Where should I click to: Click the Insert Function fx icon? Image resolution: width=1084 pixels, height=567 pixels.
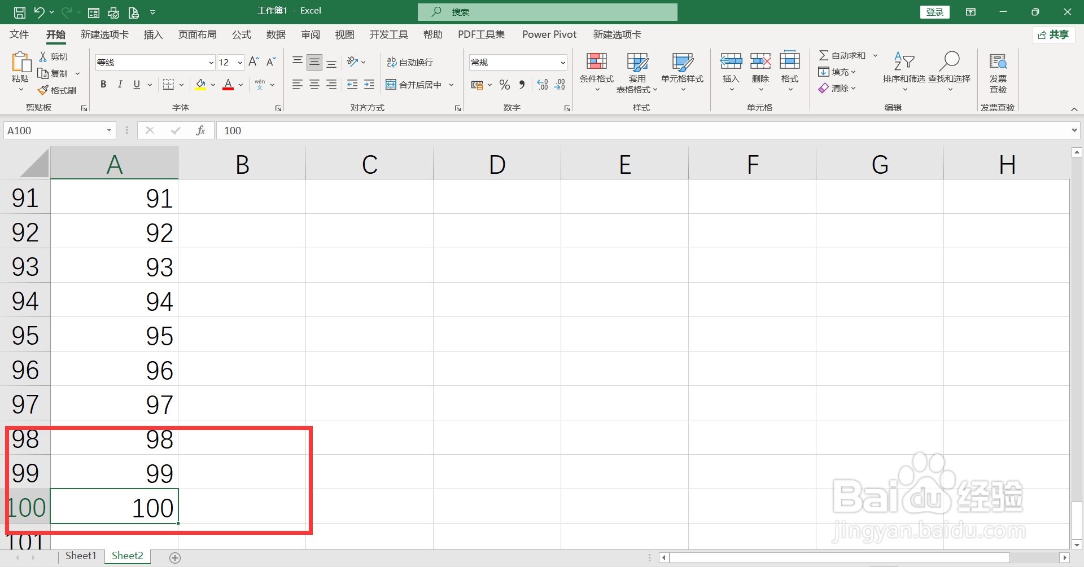point(200,130)
